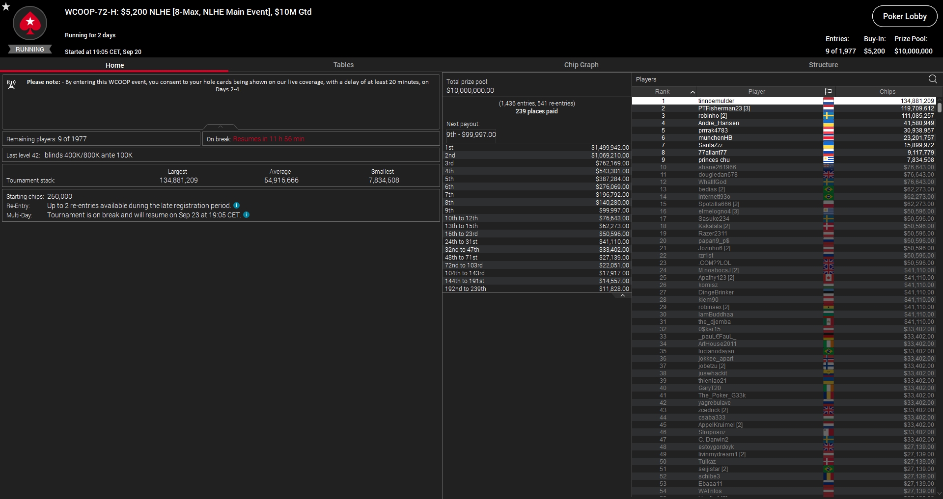Select eliminated player Kakalala [2]
The width and height of the screenshot is (943, 499).
point(784,226)
